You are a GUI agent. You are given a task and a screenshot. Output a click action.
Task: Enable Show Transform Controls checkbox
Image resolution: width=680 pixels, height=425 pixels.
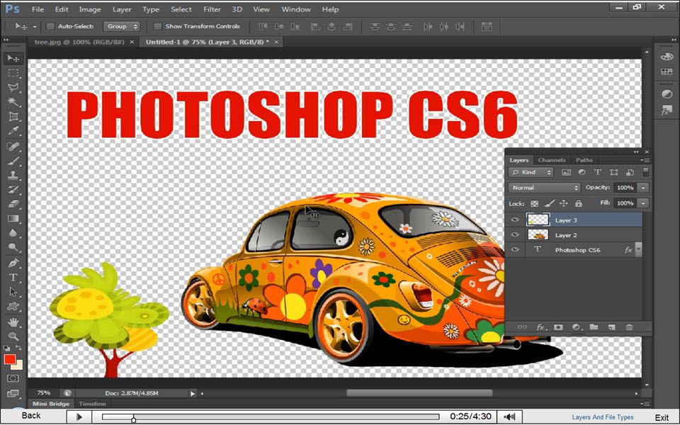(x=158, y=26)
